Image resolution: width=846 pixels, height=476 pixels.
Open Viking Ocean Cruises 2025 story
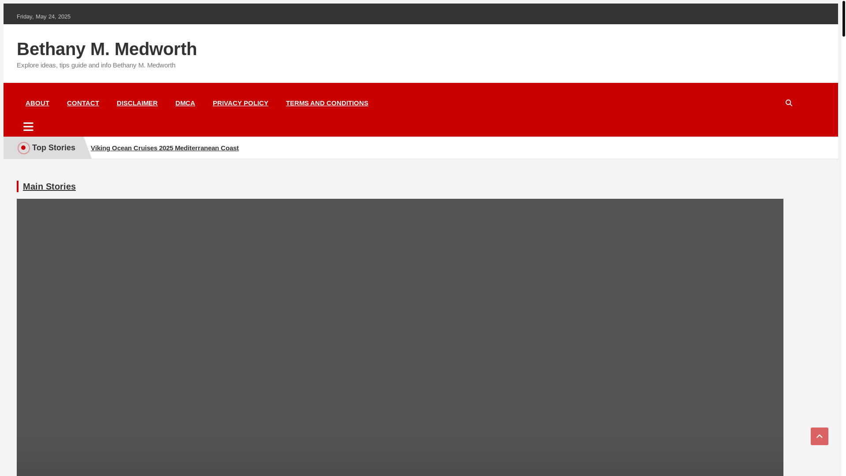[x=165, y=148]
